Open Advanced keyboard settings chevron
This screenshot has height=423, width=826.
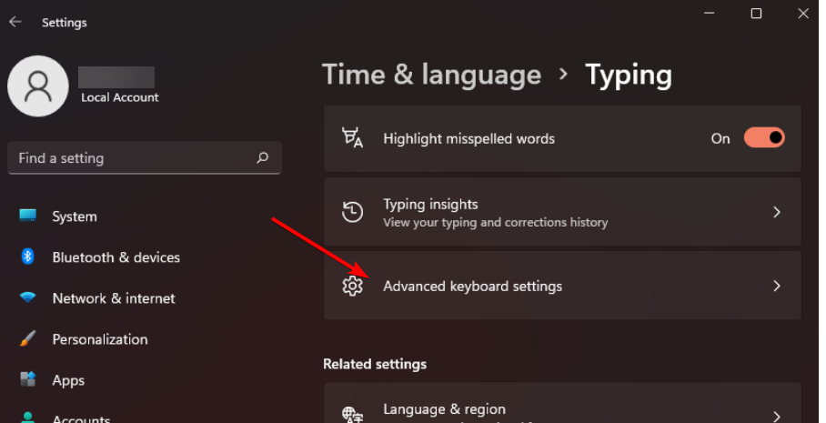tap(777, 286)
